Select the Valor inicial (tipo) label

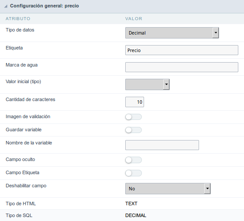click(23, 81)
